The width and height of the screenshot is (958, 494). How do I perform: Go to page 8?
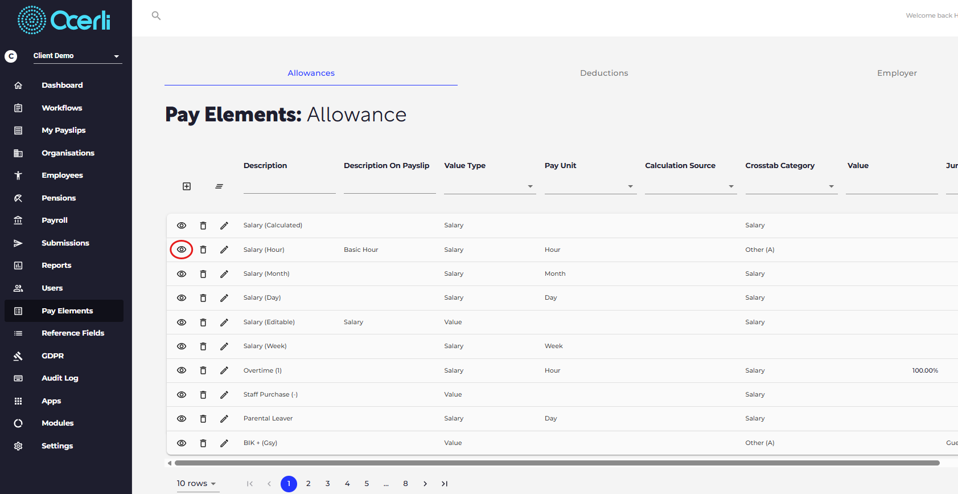click(x=405, y=484)
